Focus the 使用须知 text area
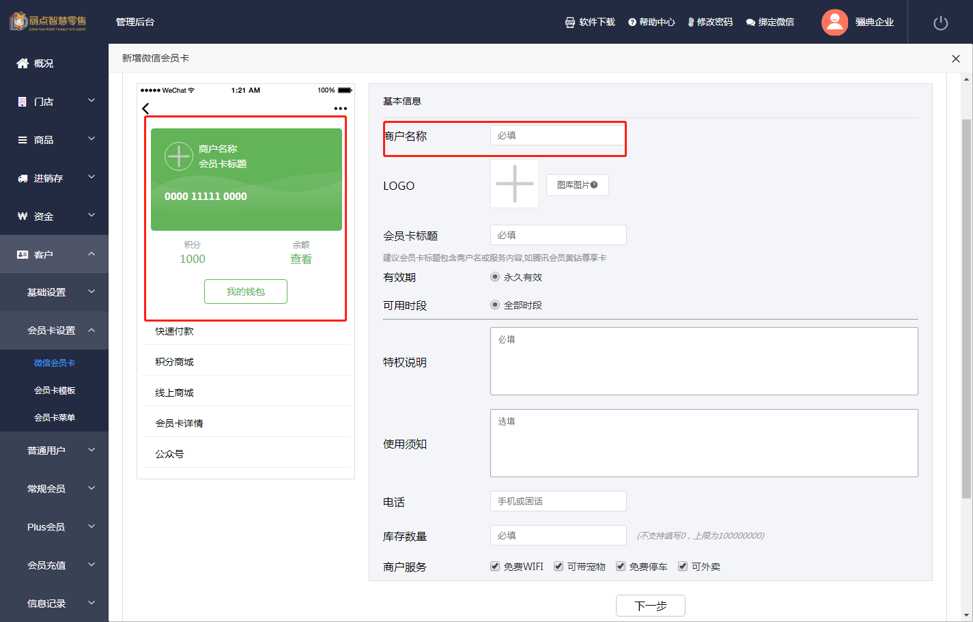This screenshot has height=622, width=973. [704, 443]
